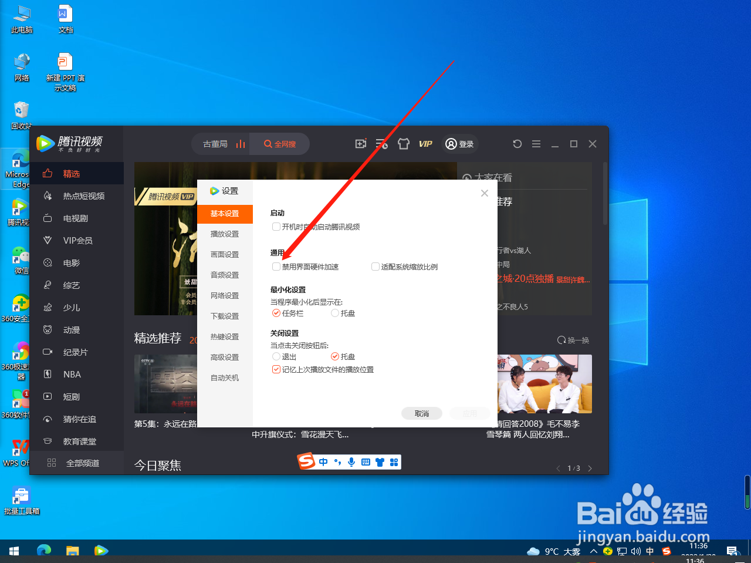
Task: Click the Sogou toolbar keyboard icon
Action: (x=366, y=462)
